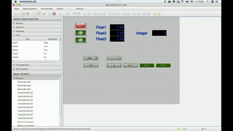Open the TeslaSCADA_IDE application menu

(x=28, y=1)
